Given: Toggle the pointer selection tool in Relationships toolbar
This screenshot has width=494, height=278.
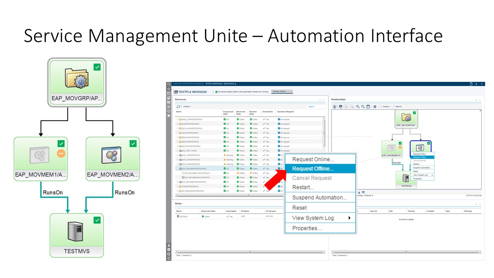Looking at the screenshot, I should coord(346,106).
